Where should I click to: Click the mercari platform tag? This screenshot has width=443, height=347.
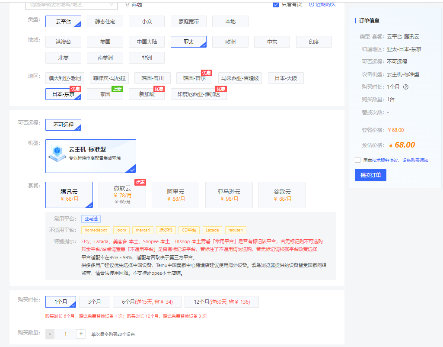pyautogui.click(x=143, y=230)
